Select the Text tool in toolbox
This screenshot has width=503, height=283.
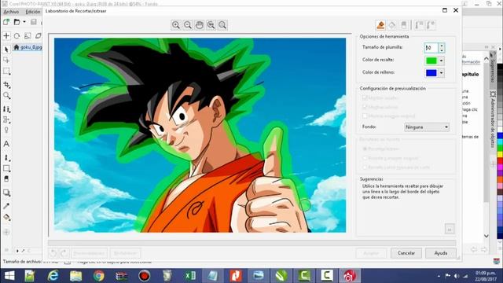(6, 144)
